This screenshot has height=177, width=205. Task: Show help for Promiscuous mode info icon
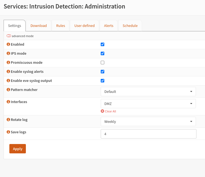tap(8, 62)
